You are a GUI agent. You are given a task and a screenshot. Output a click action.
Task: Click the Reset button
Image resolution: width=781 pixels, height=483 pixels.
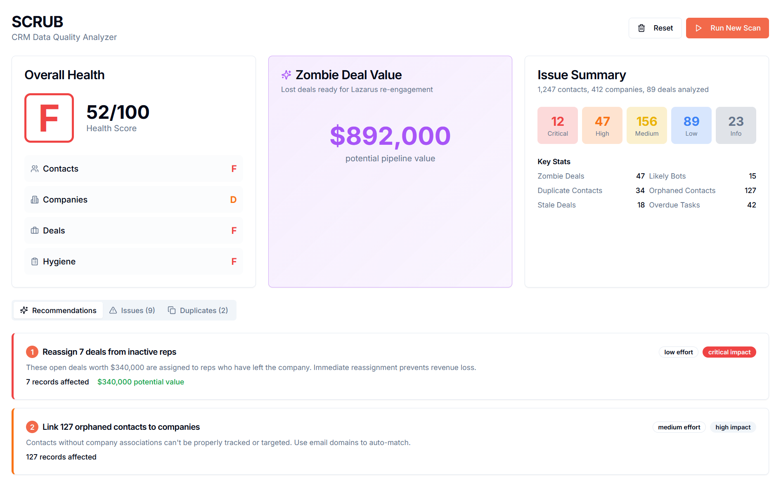[655, 28]
